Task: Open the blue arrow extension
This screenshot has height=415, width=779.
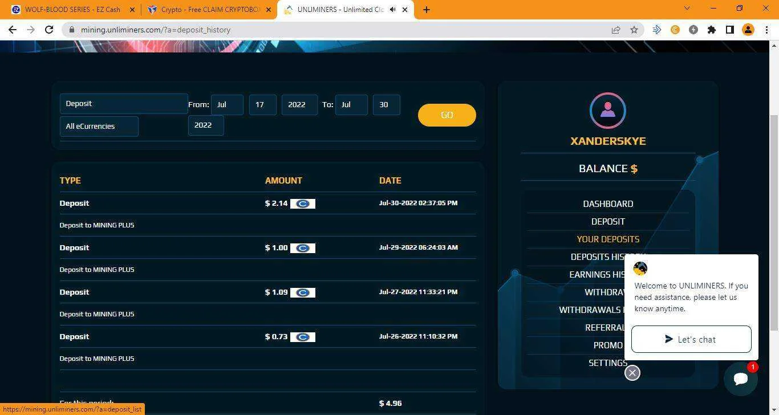Action: pos(657,30)
